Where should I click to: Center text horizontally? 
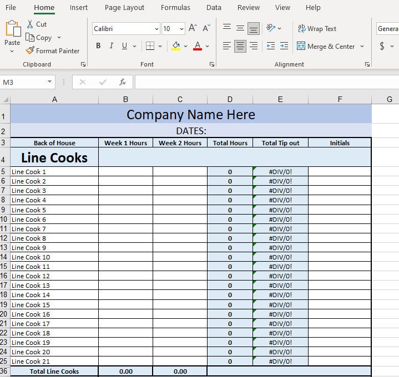coord(240,46)
